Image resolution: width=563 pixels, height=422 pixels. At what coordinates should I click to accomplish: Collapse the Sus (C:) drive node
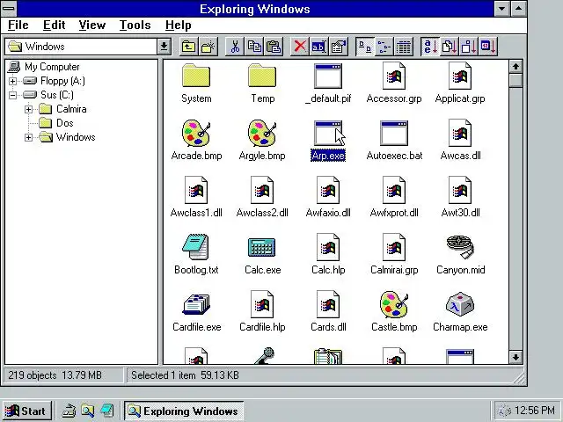click(12, 95)
